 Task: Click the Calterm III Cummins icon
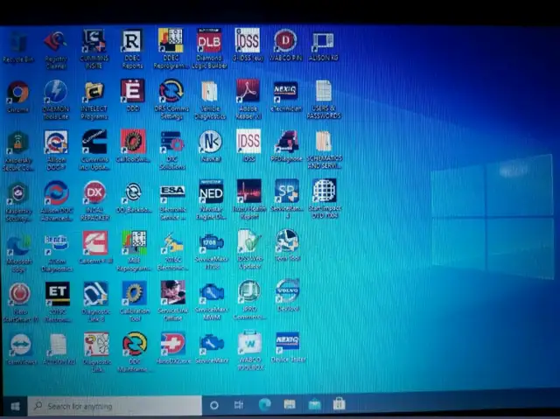click(x=95, y=243)
